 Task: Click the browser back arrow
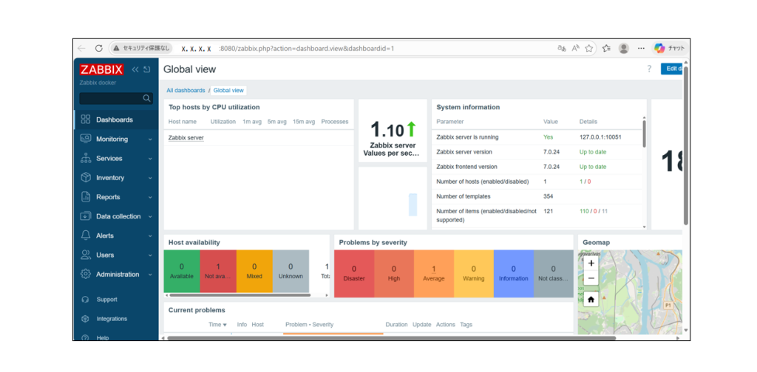[x=81, y=48]
